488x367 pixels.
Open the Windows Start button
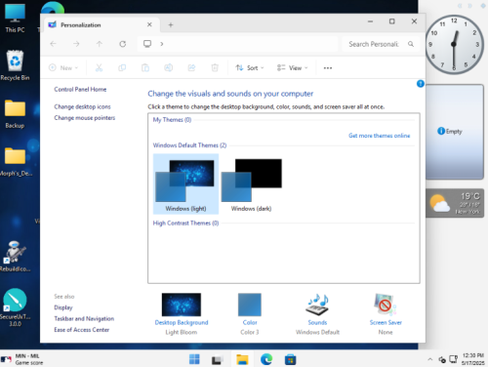pyautogui.click(x=194, y=359)
